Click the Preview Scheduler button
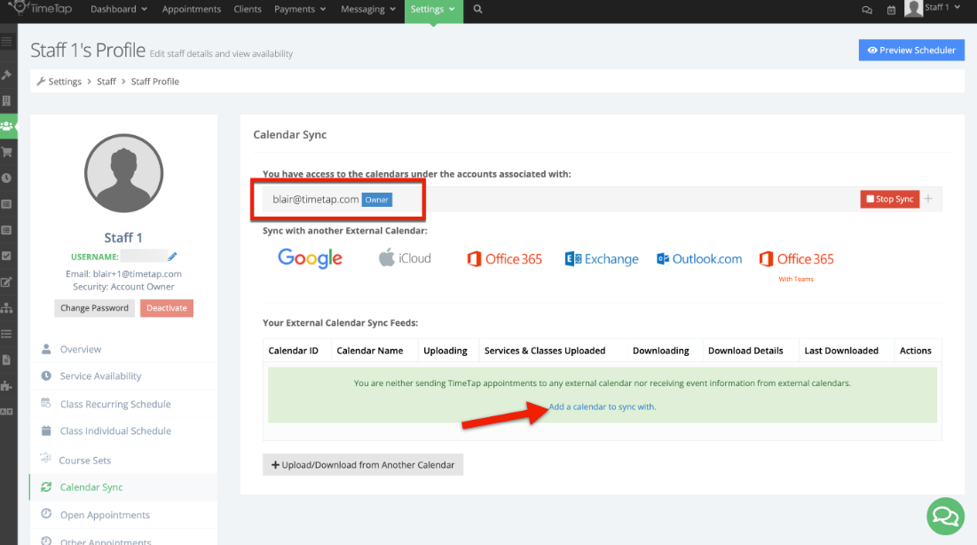This screenshot has height=545, width=977. coord(911,50)
